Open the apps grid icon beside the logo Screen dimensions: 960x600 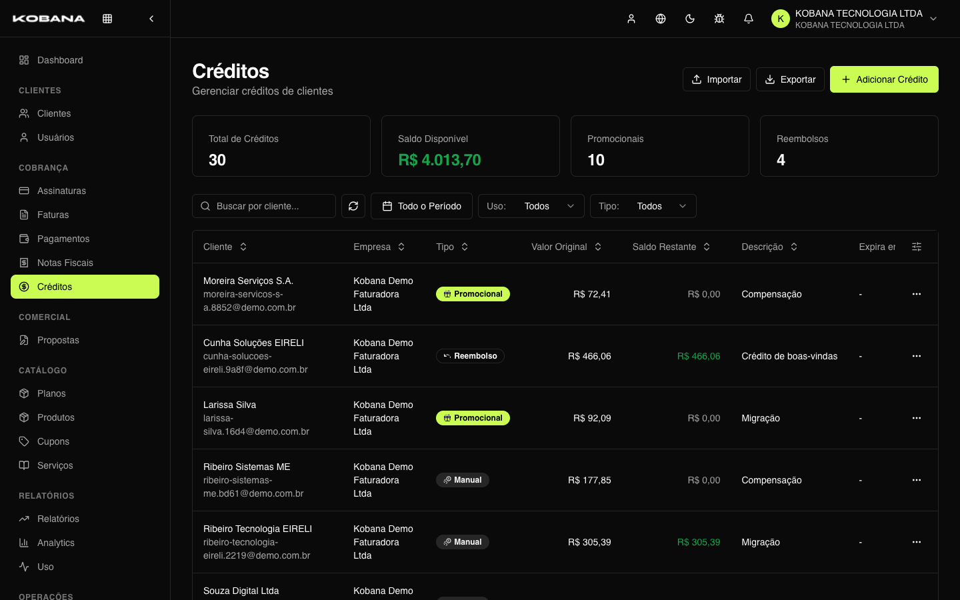(107, 19)
